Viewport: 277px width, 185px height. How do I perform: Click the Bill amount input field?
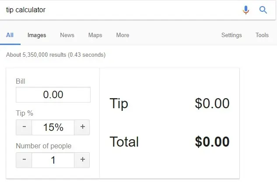click(x=53, y=95)
